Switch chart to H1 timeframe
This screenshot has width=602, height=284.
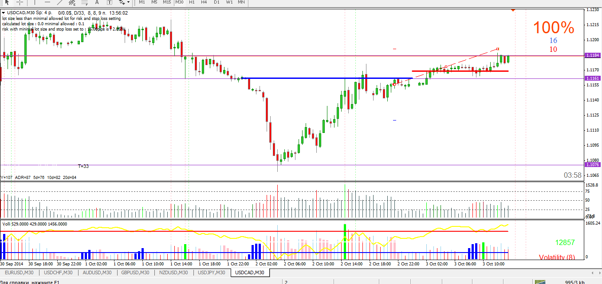click(192, 2)
